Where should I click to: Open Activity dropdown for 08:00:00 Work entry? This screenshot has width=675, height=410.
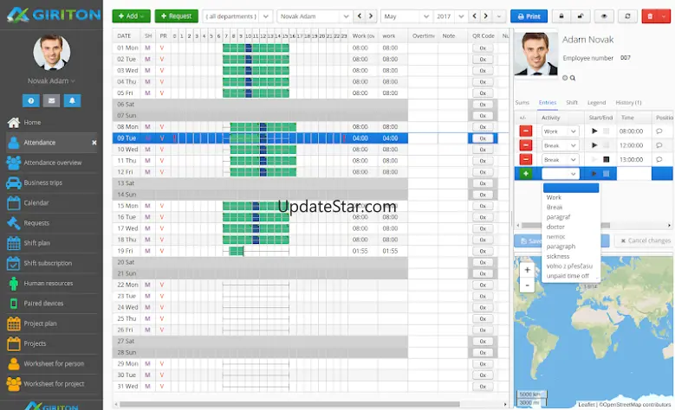(560, 131)
